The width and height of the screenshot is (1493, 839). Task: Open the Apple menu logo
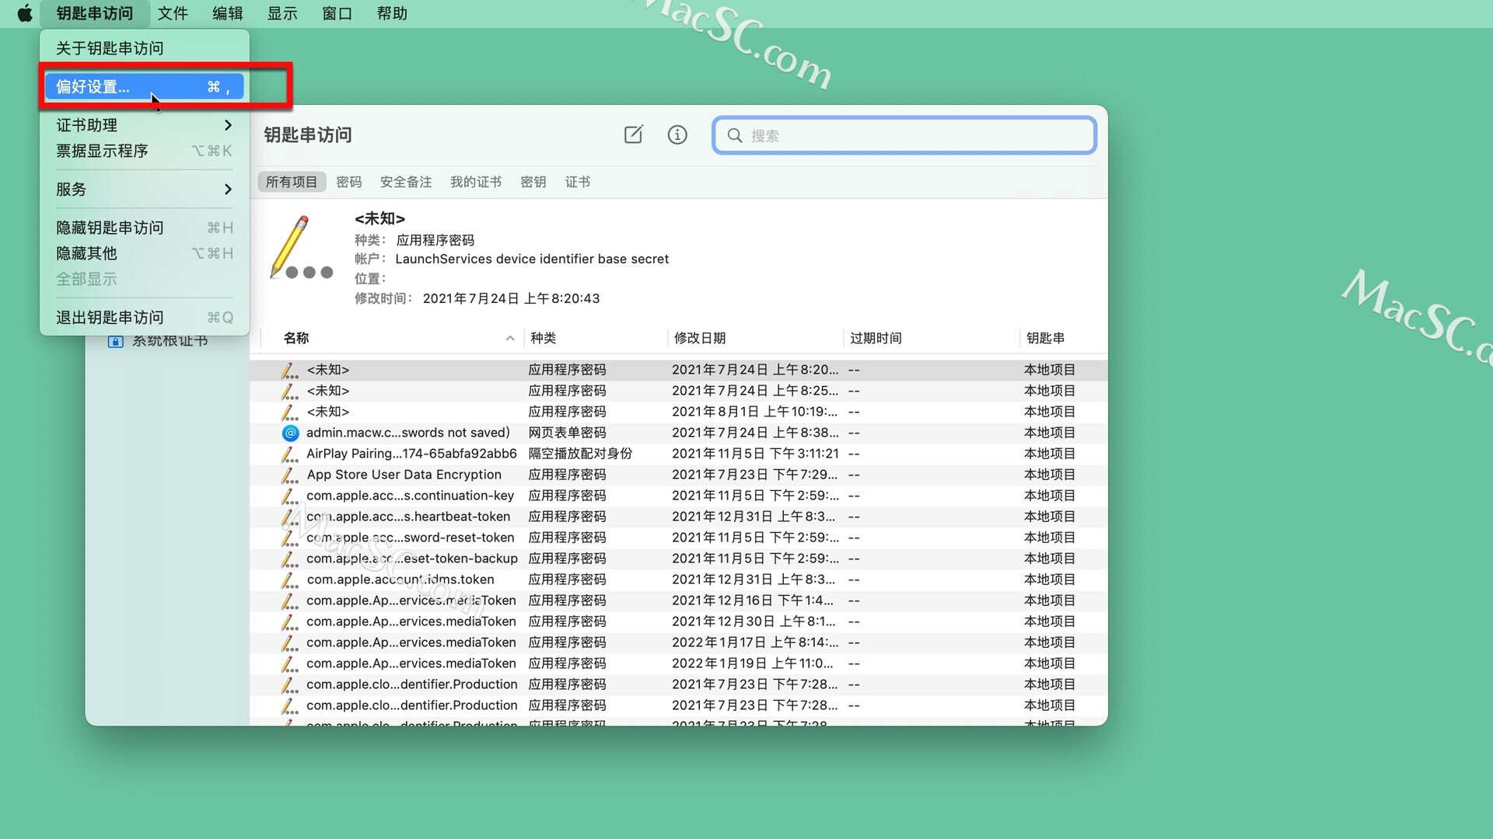[x=25, y=13]
